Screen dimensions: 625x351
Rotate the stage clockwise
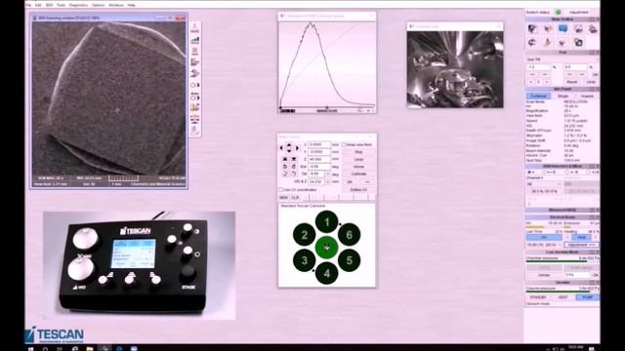293,167
